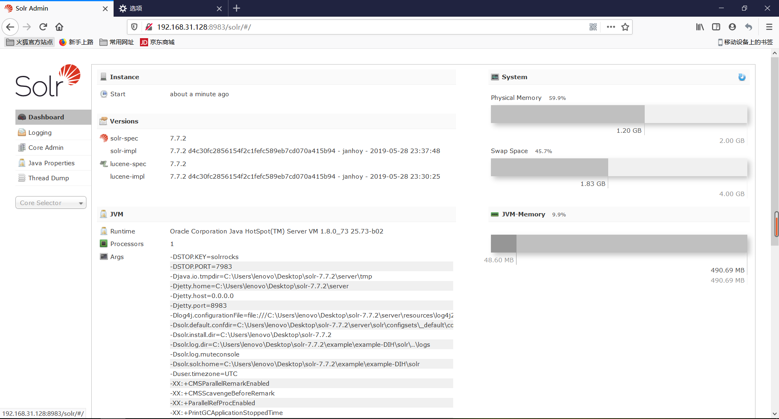Open a new browser tab

point(237,8)
